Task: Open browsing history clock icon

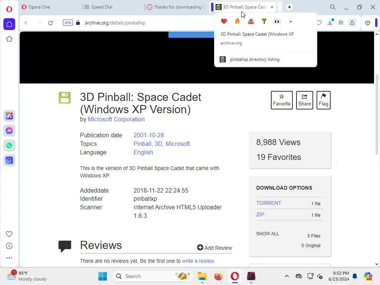Action: click(9, 246)
